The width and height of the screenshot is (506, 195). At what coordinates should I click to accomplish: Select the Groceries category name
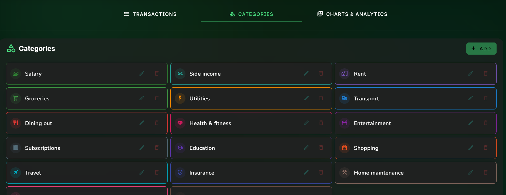click(37, 98)
